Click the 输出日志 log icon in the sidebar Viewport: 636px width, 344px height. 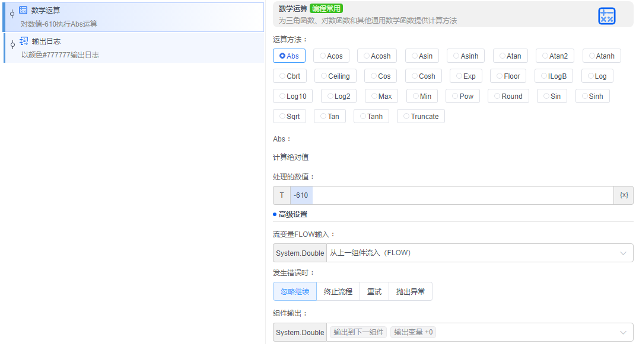point(23,41)
